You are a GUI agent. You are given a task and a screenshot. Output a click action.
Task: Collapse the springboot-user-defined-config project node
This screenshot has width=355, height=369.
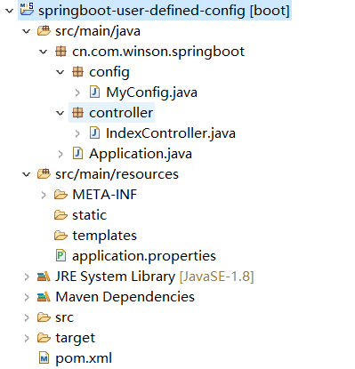[10, 11]
